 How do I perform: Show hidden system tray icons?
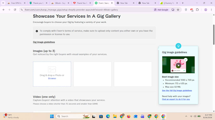point(186,116)
